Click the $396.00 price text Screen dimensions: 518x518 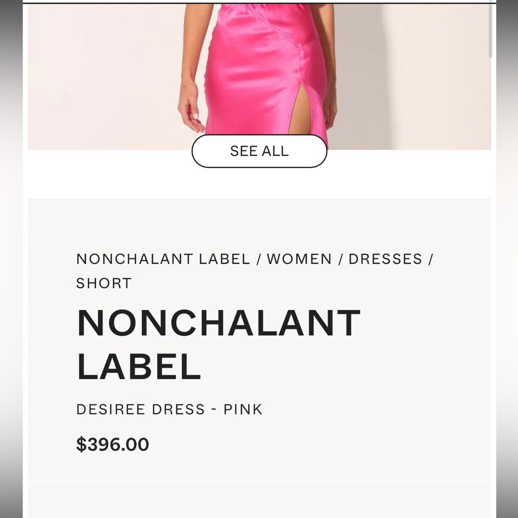pyautogui.click(x=112, y=444)
